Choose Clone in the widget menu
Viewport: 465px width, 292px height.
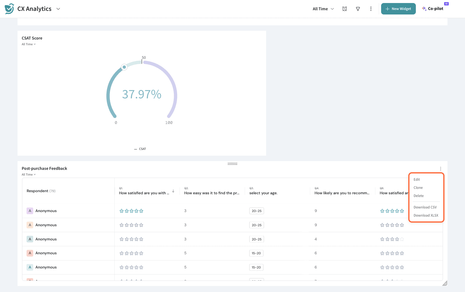(418, 188)
